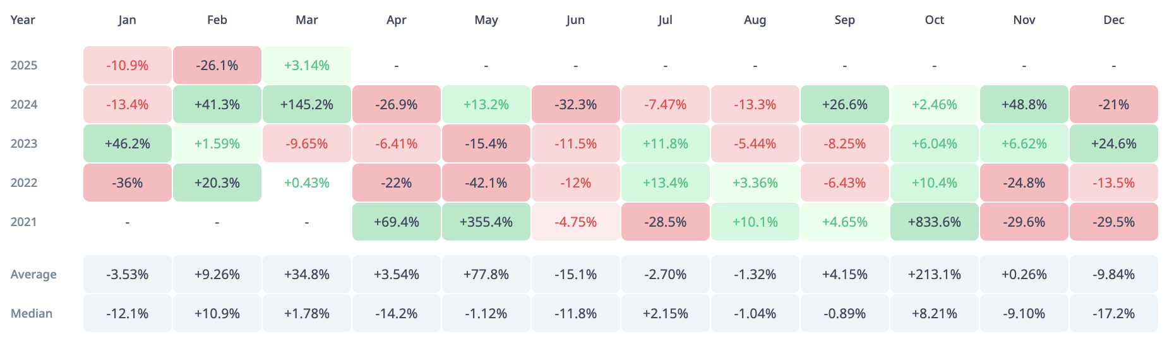Select the December median -17.2% cell
The width and height of the screenshot is (1167, 341).
(1114, 313)
